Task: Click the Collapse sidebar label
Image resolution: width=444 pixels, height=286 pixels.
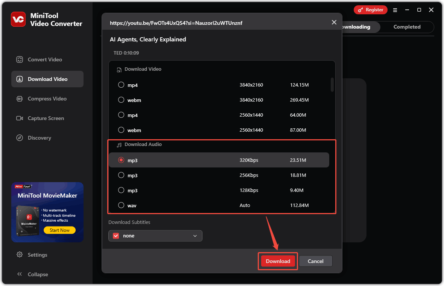Action: coord(38,274)
